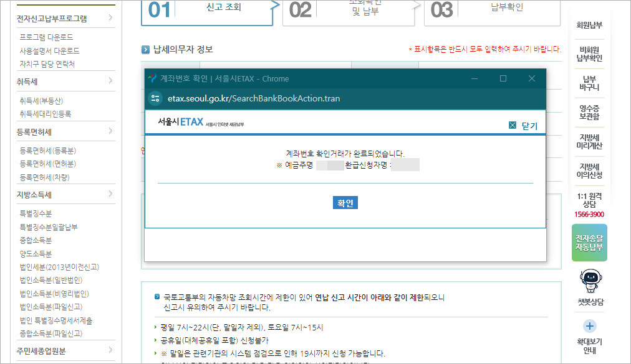Image resolution: width=631 pixels, height=364 pixels.
Task: Open 납부 바구니 quick menu
Action: [x=589, y=83]
